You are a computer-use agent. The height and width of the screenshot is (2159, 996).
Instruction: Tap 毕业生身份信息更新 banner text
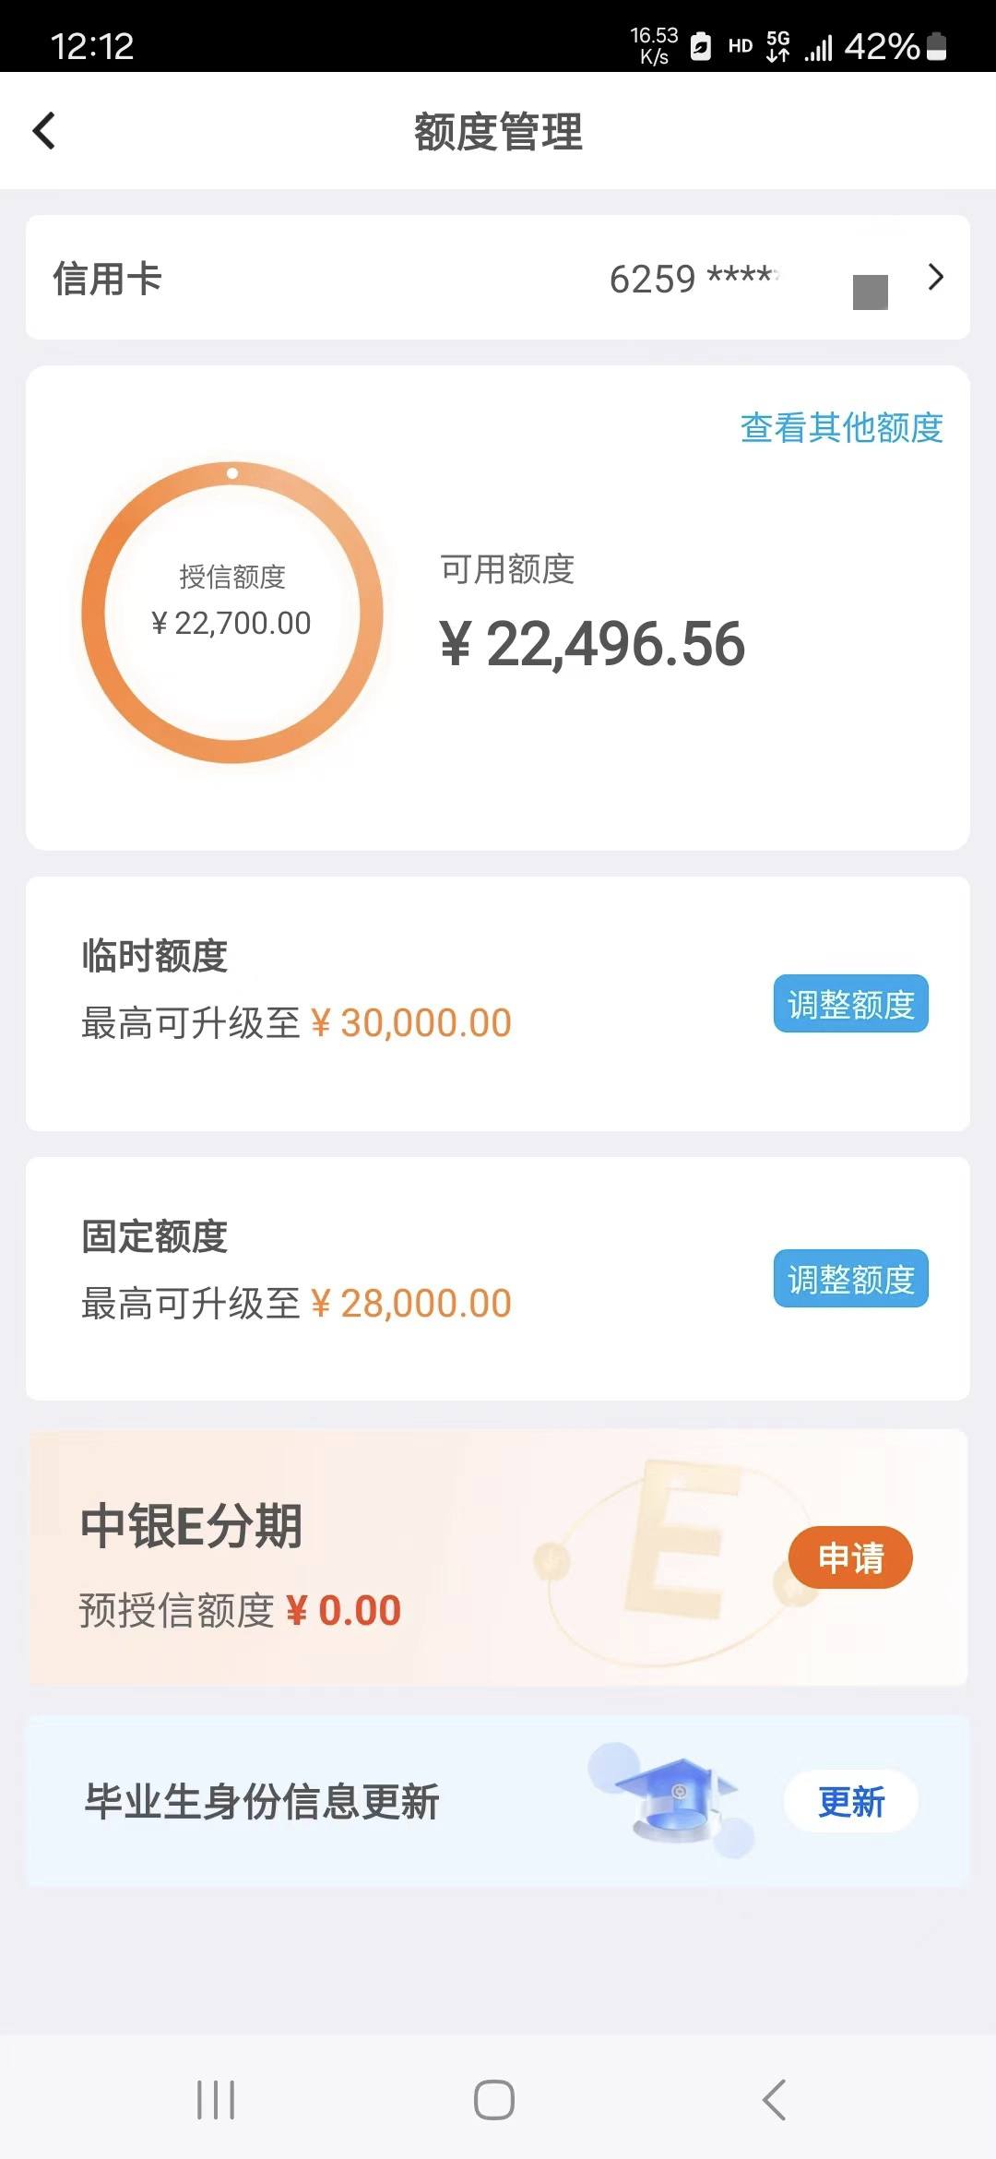point(262,1802)
